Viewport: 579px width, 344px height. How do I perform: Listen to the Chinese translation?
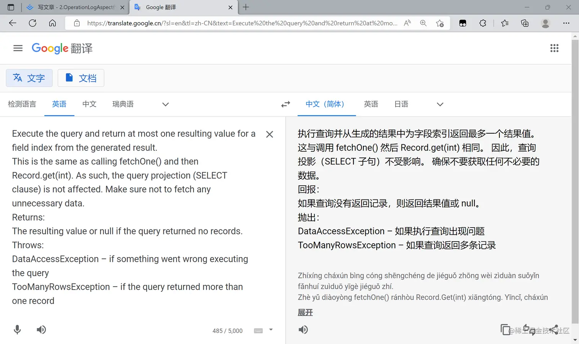click(x=303, y=330)
